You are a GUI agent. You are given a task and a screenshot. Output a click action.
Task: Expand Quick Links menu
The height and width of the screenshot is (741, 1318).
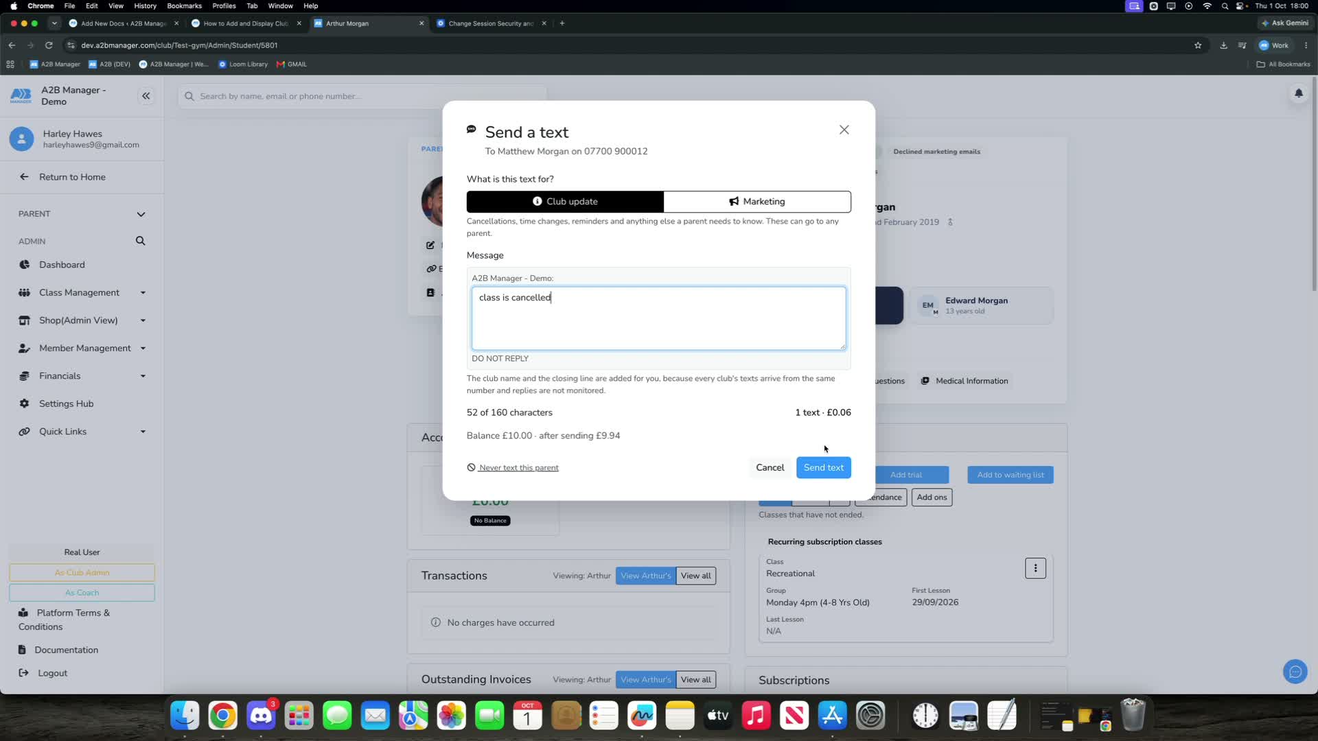click(x=82, y=432)
